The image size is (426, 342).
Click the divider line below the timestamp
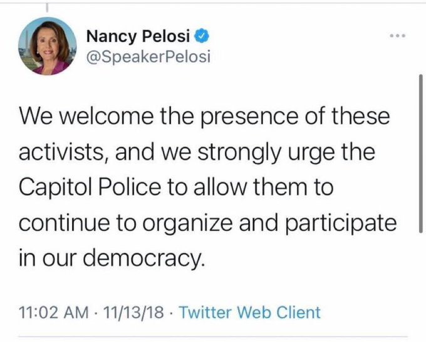[213, 338]
